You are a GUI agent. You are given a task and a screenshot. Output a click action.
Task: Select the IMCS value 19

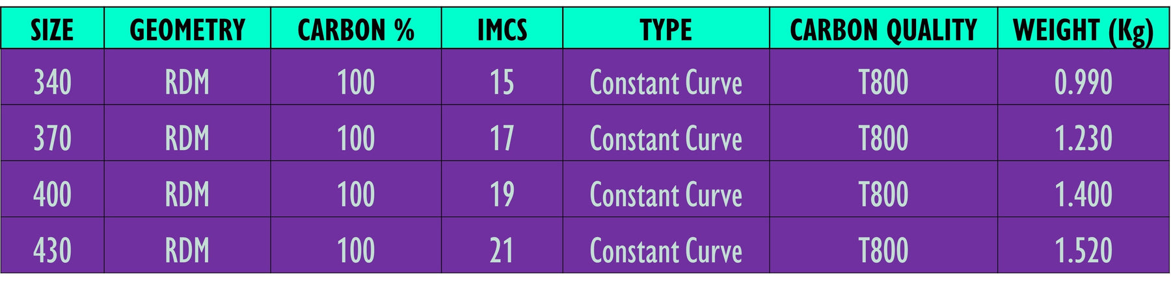tap(502, 194)
